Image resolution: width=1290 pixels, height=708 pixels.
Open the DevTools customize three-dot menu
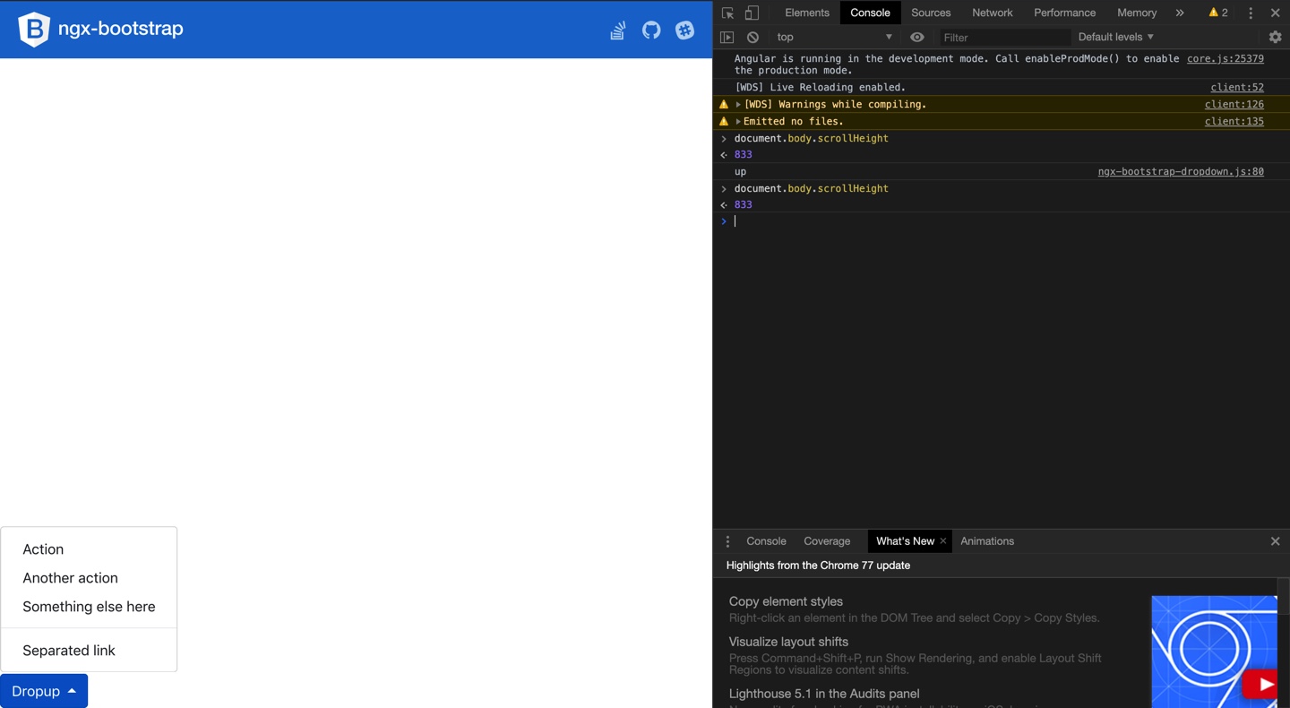tap(1251, 13)
